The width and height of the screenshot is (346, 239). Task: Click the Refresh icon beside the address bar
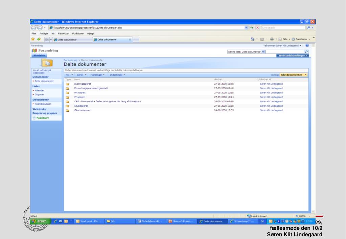click(252, 28)
